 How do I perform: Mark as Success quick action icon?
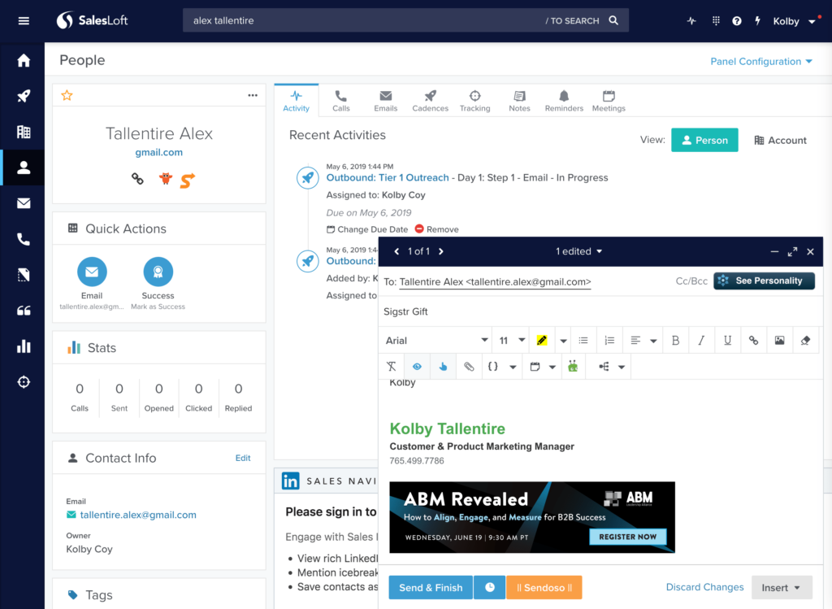pyautogui.click(x=158, y=272)
